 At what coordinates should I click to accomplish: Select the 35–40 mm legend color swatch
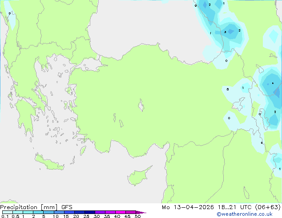[x=110, y=212]
